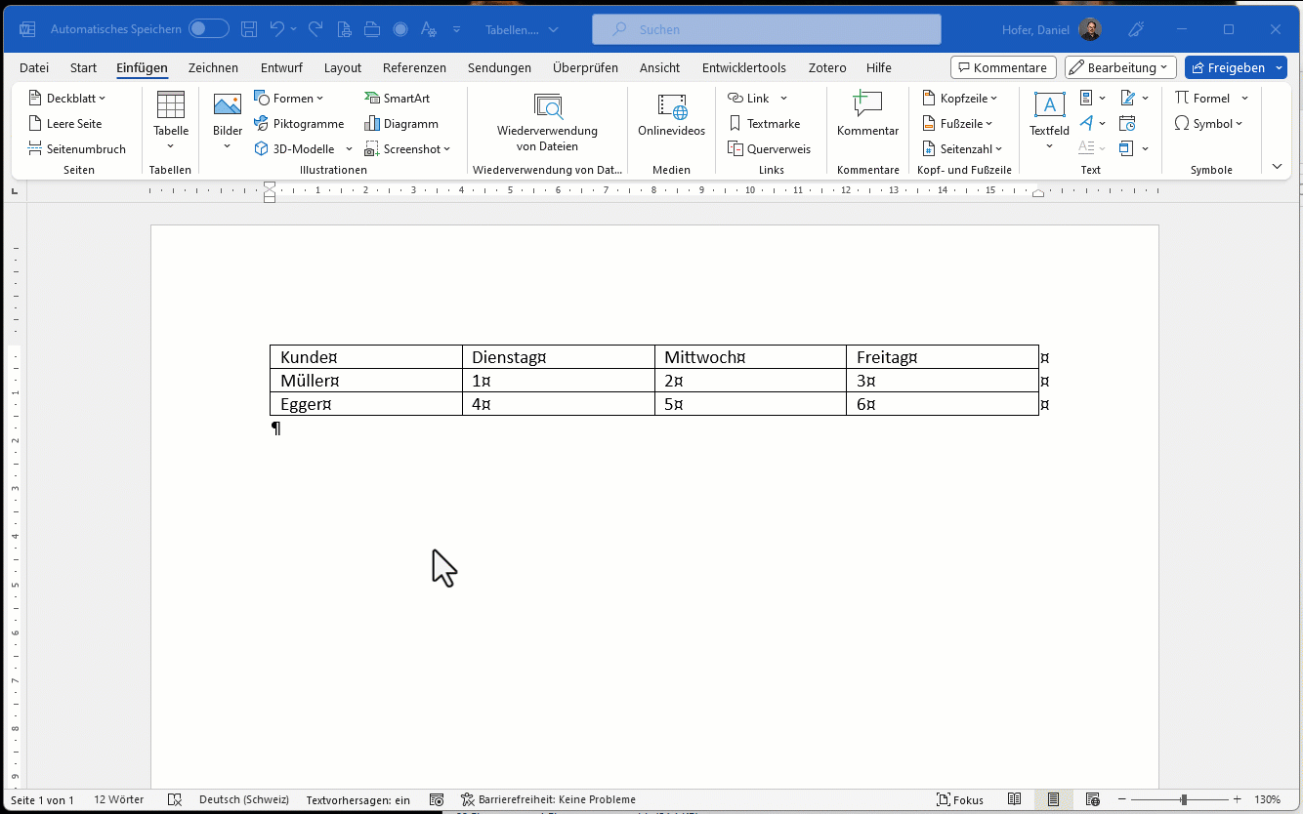Insert a Seitenumbruch page break
The width and height of the screenshot is (1303, 814).
[77, 149]
